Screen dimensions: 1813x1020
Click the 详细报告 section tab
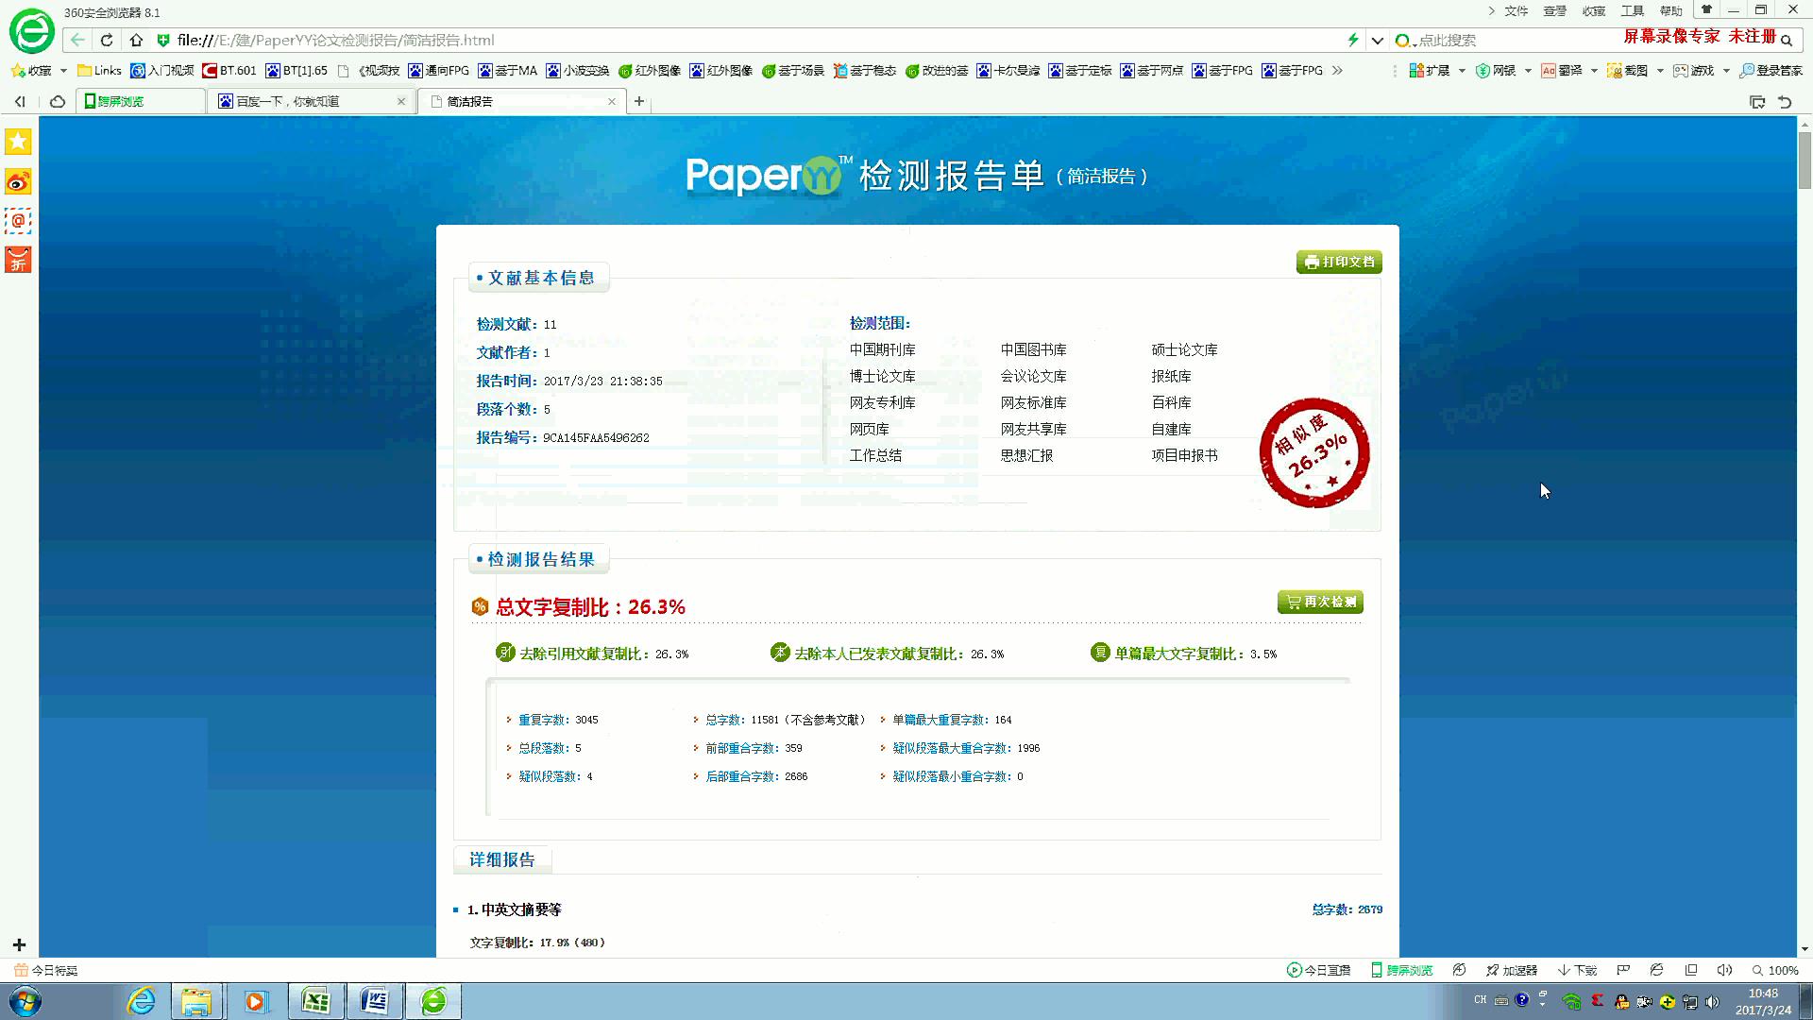tap(502, 859)
